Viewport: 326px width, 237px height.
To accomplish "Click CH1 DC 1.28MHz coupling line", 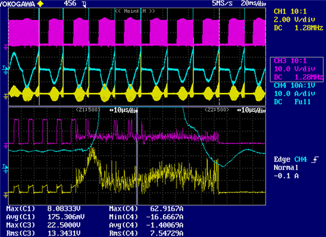I will pyautogui.click(x=298, y=28).
